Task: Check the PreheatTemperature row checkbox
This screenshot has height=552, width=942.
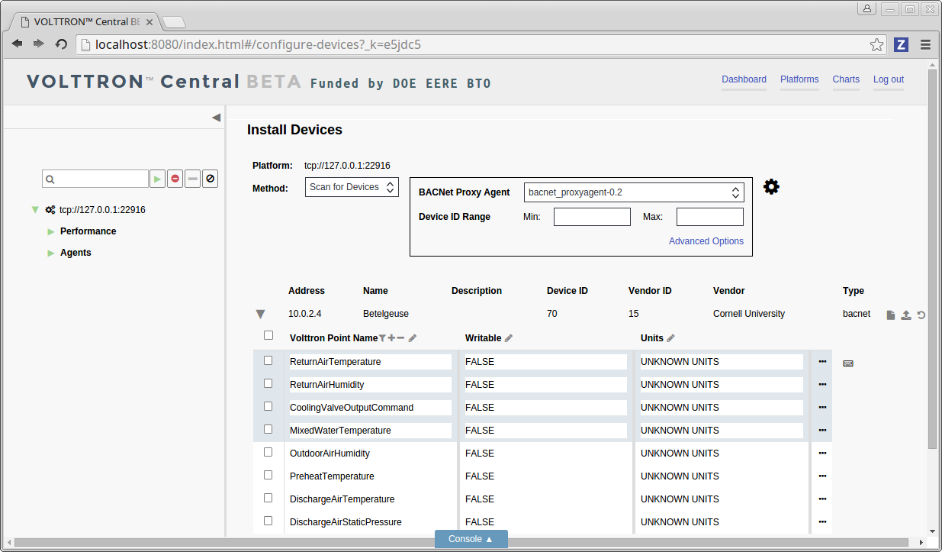Action: 268,475
